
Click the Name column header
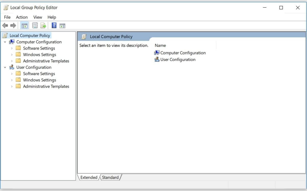click(x=160, y=45)
